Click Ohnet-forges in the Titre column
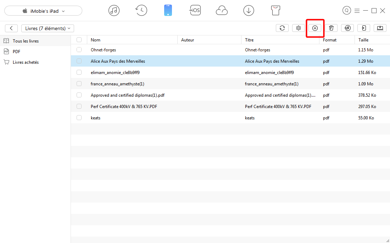This screenshot has width=390, height=243. tap(257, 50)
